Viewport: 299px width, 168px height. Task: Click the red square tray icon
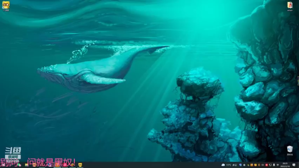coord(266,165)
